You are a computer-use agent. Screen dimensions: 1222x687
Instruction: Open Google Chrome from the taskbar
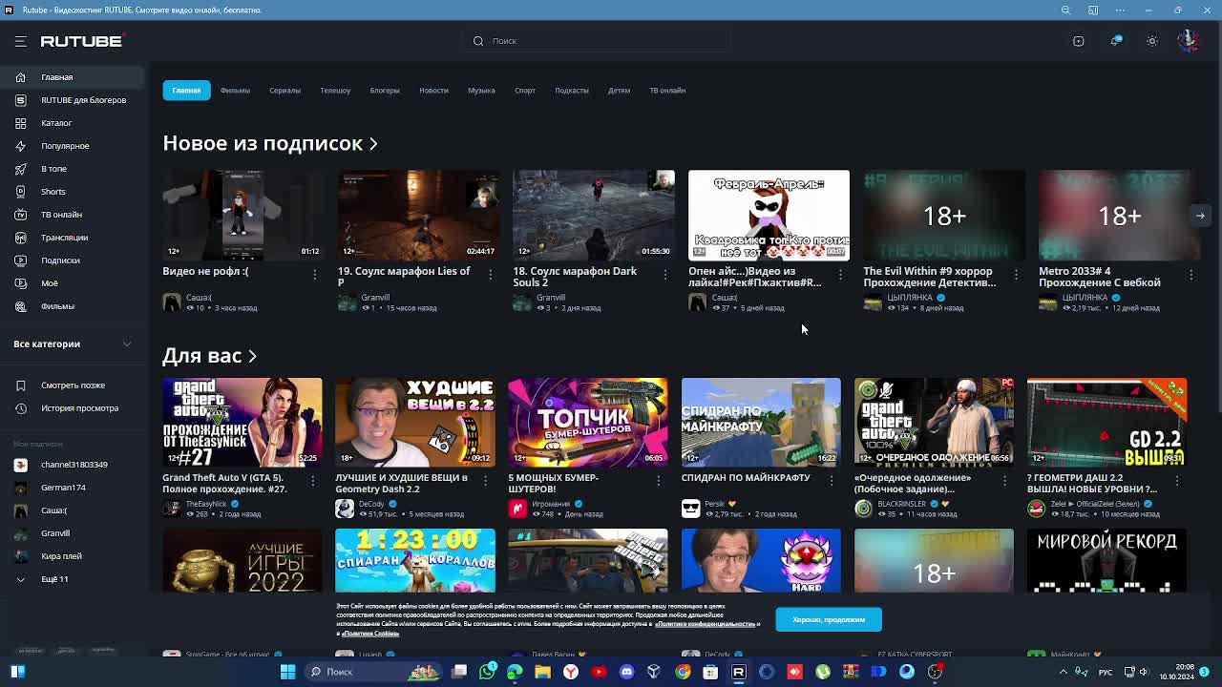coord(683,672)
